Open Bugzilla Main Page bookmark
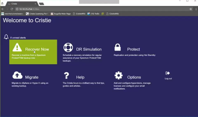The image size is (198, 117). coord(61,14)
